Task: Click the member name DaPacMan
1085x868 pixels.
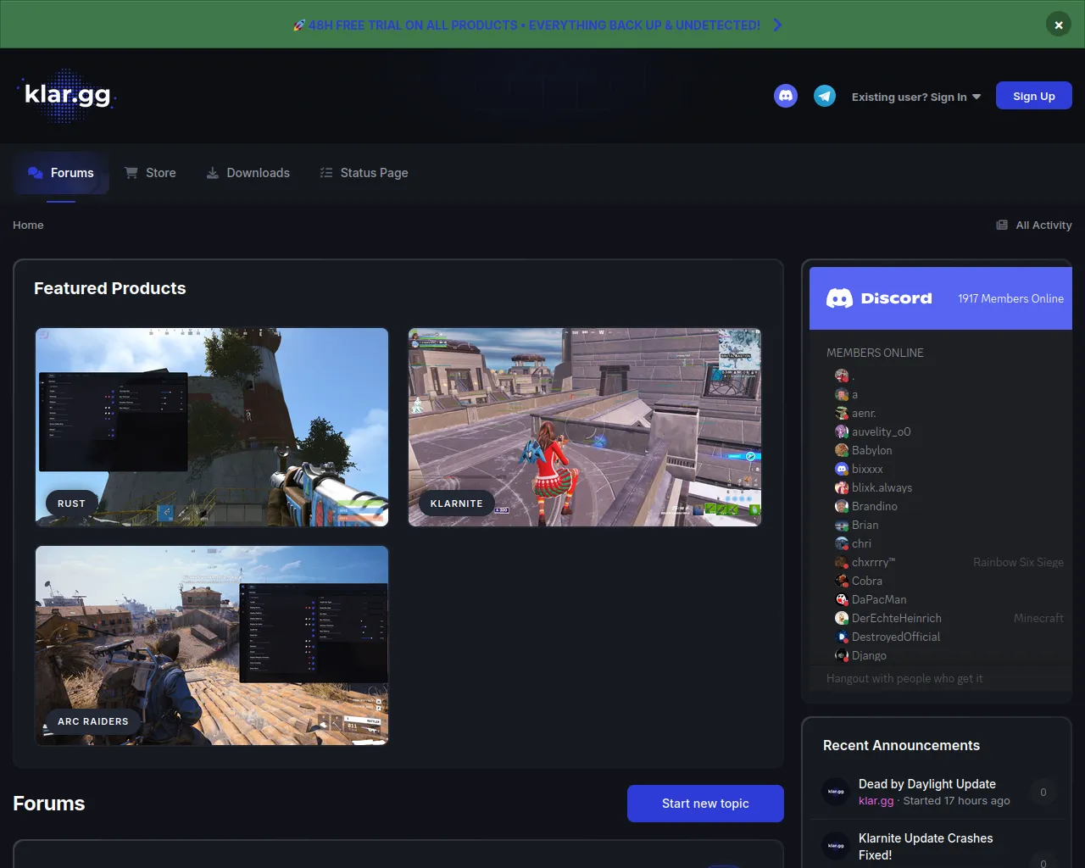Action: (x=879, y=599)
